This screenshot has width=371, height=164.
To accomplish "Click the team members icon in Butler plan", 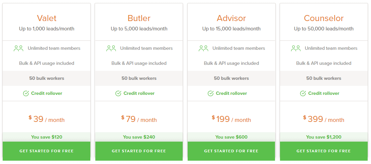I will tap(111, 48).
